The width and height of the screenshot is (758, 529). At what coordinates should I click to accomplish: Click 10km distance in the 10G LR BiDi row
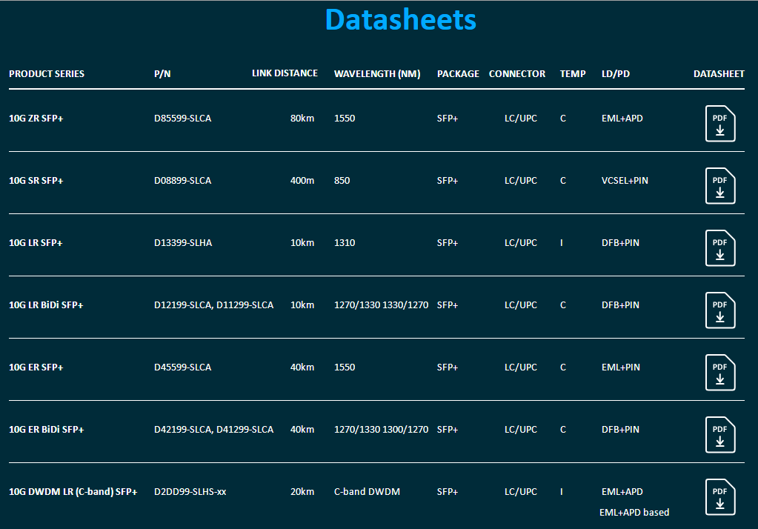click(302, 305)
